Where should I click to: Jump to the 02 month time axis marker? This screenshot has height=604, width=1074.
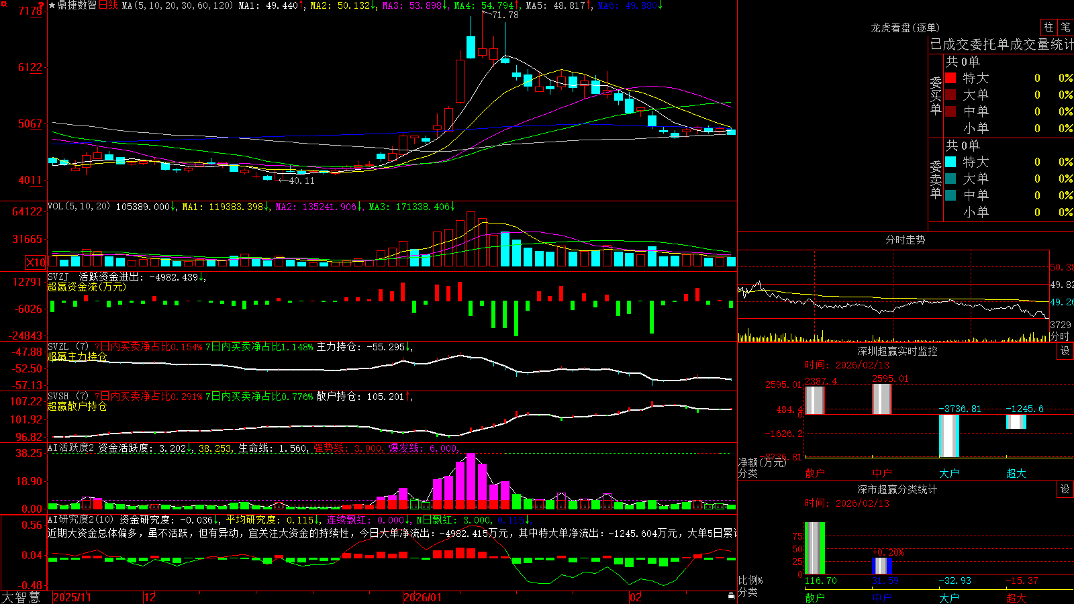point(635,597)
